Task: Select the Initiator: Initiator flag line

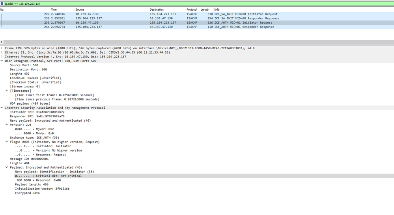Action: (43, 146)
